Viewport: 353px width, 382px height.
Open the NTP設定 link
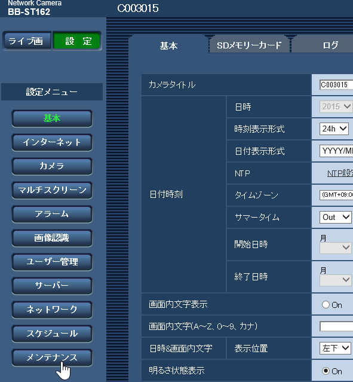pyautogui.click(x=340, y=173)
